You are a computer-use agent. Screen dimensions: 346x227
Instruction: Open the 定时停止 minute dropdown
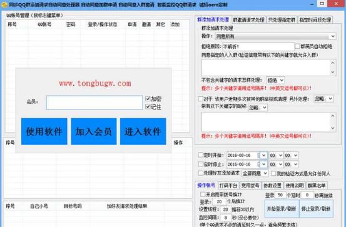pyautogui.click(x=291, y=164)
